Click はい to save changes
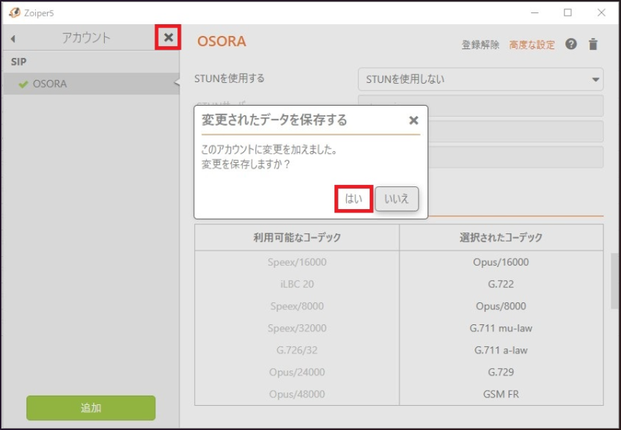This screenshot has height=430, width=621. click(353, 199)
